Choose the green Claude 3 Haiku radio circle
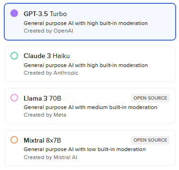This screenshot has height=170, width=179. point(14,56)
